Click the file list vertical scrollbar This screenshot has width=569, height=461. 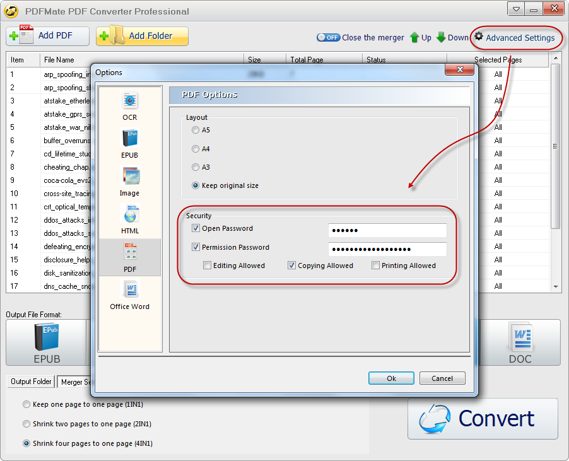(555, 145)
